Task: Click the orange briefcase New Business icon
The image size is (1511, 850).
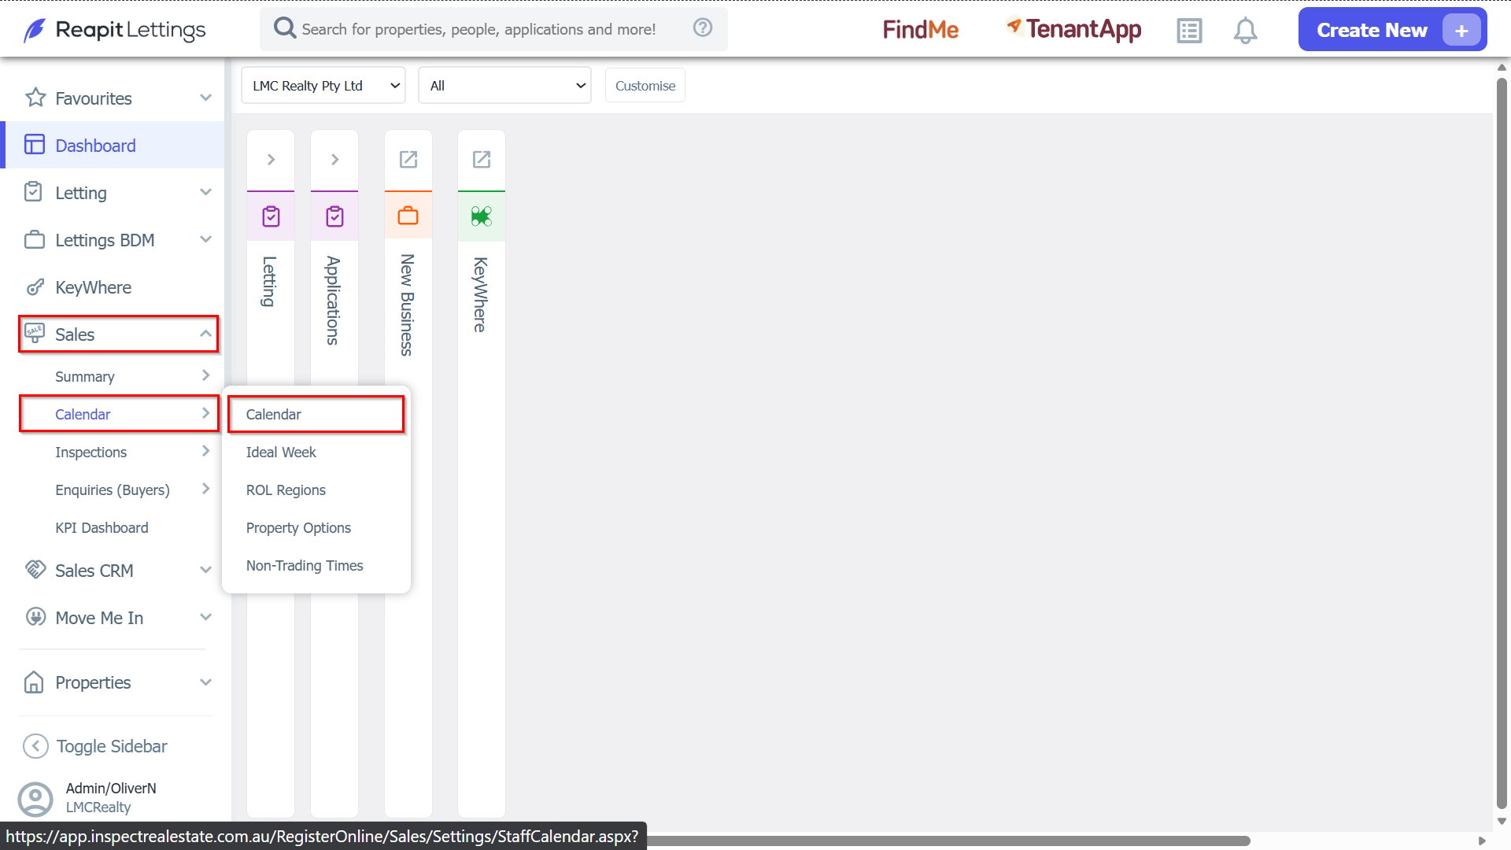Action: 408,216
